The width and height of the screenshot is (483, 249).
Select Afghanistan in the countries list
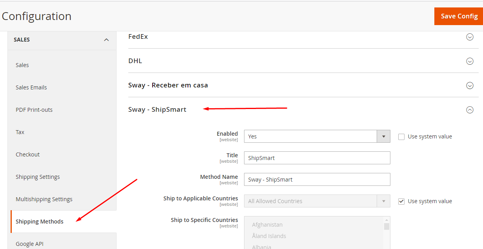(x=267, y=225)
